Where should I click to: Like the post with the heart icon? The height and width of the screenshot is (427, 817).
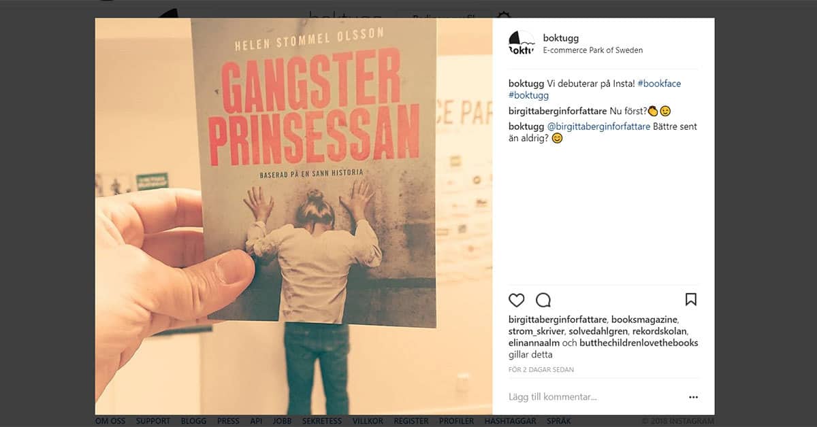point(517,300)
